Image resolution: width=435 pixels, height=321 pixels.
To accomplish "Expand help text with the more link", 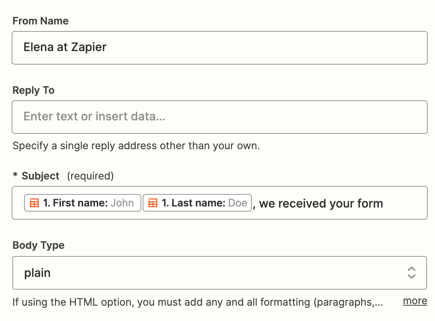I will [415, 301].
